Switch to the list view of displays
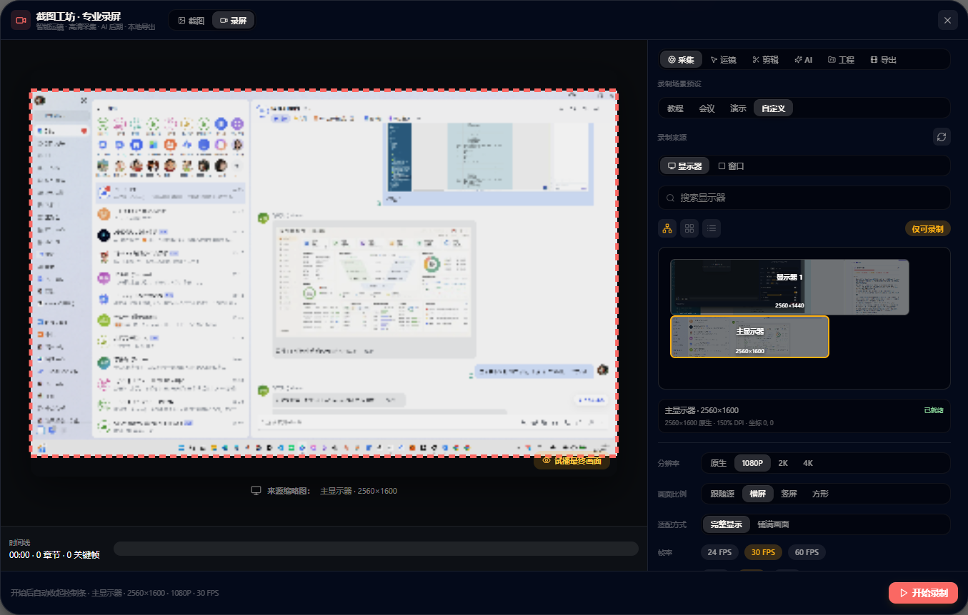This screenshot has height=615, width=968. click(712, 228)
